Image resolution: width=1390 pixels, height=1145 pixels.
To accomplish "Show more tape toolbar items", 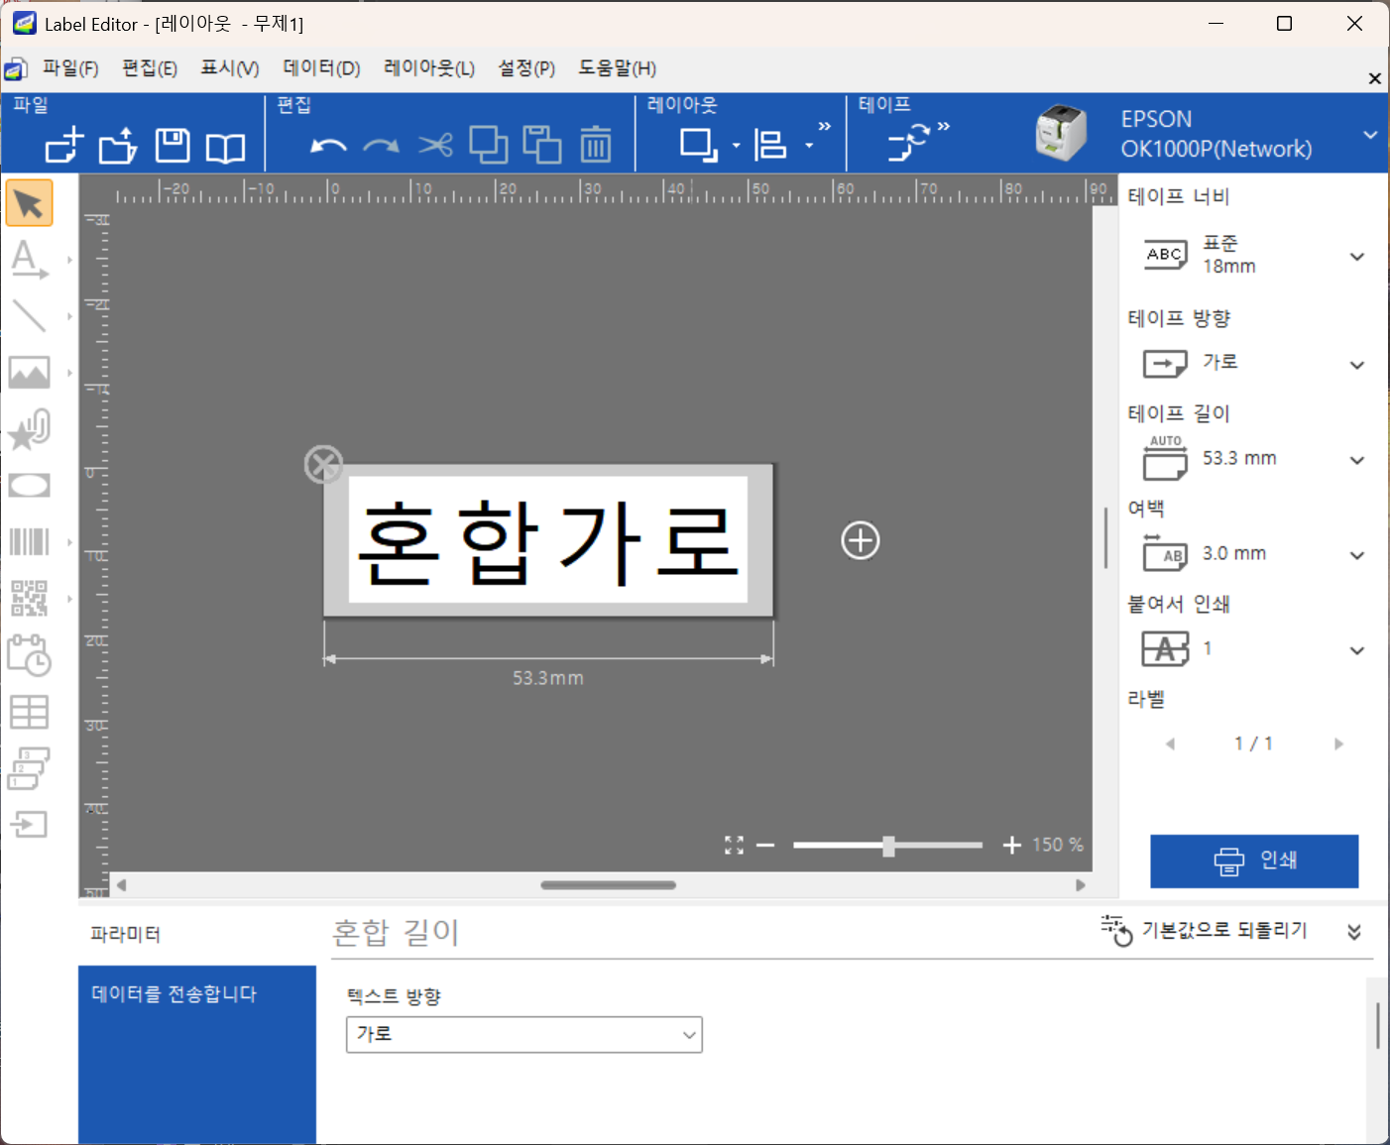I will tap(943, 126).
